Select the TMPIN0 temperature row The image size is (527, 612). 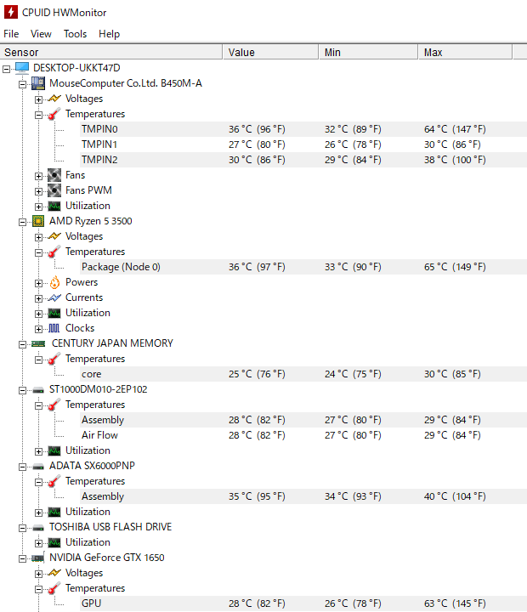tap(303, 129)
